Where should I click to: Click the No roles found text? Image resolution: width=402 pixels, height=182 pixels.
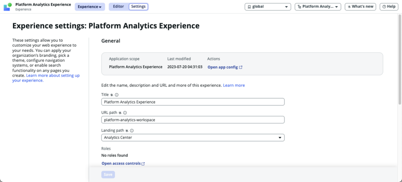click(114, 156)
